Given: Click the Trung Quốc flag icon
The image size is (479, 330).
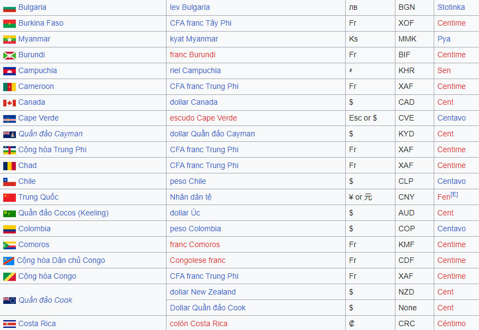Looking at the screenshot, I should click(9, 197).
